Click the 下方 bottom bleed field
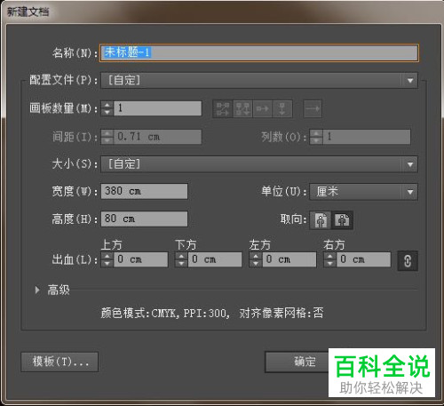444x406 pixels. [215, 259]
